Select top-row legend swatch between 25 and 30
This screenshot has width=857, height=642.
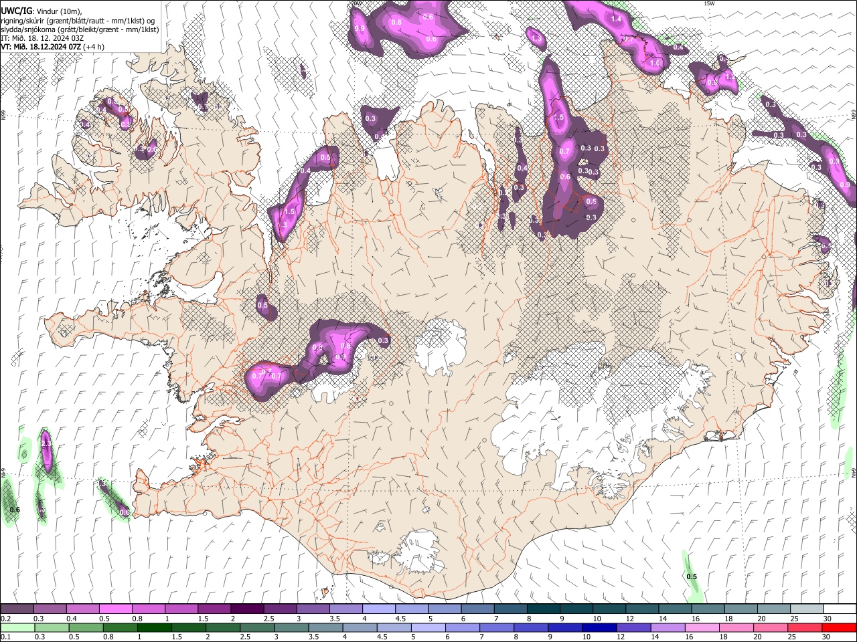click(805, 609)
